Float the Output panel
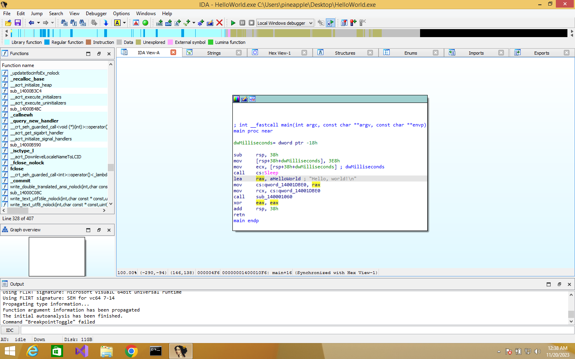Image resolution: width=575 pixels, height=359 pixels. 559,284
